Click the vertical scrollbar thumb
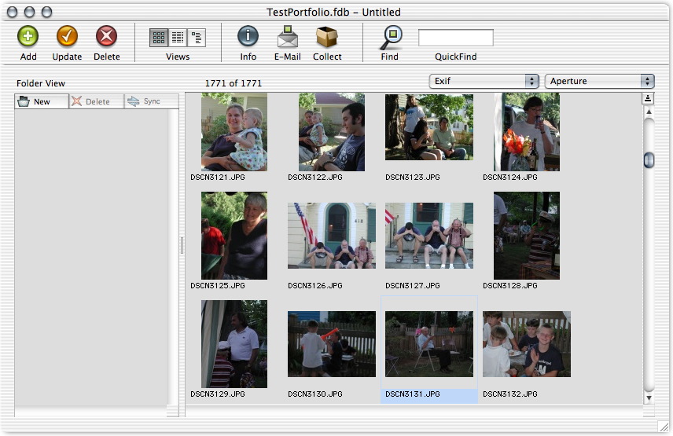The height and width of the screenshot is (436, 673). point(649,160)
